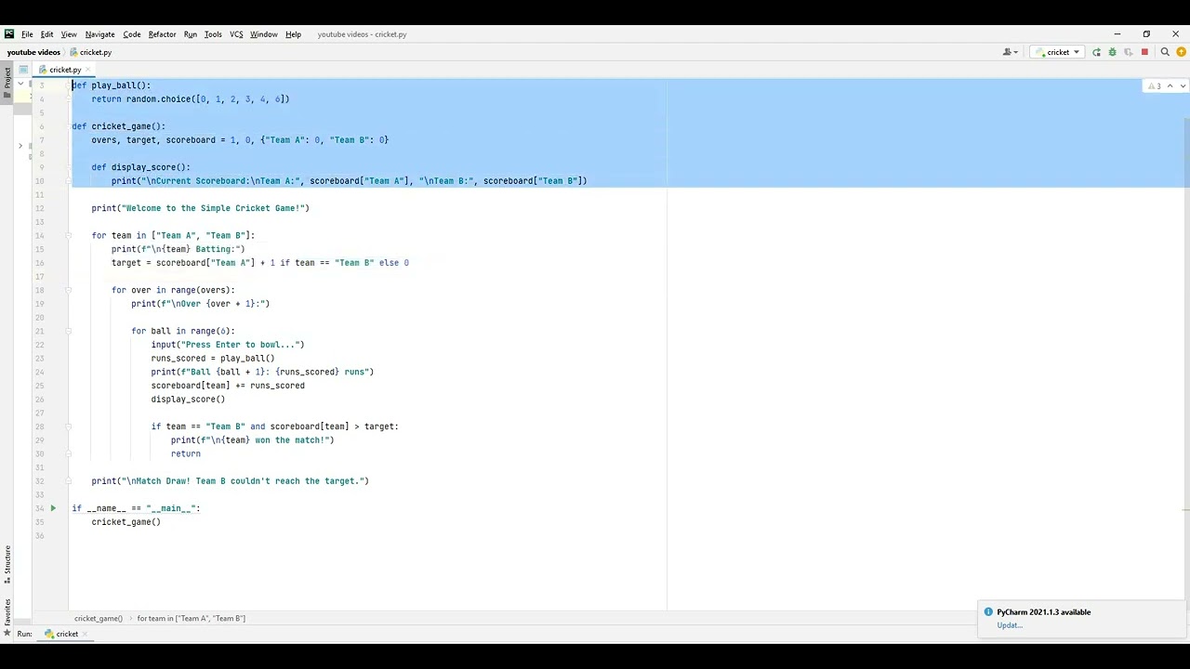
Task: Open the Window menu
Action: 264,34
